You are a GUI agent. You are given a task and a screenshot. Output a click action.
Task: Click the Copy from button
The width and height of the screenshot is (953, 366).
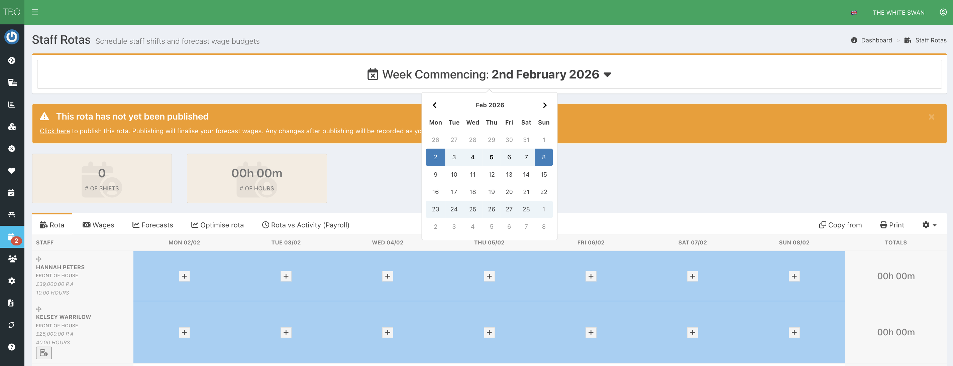click(840, 225)
